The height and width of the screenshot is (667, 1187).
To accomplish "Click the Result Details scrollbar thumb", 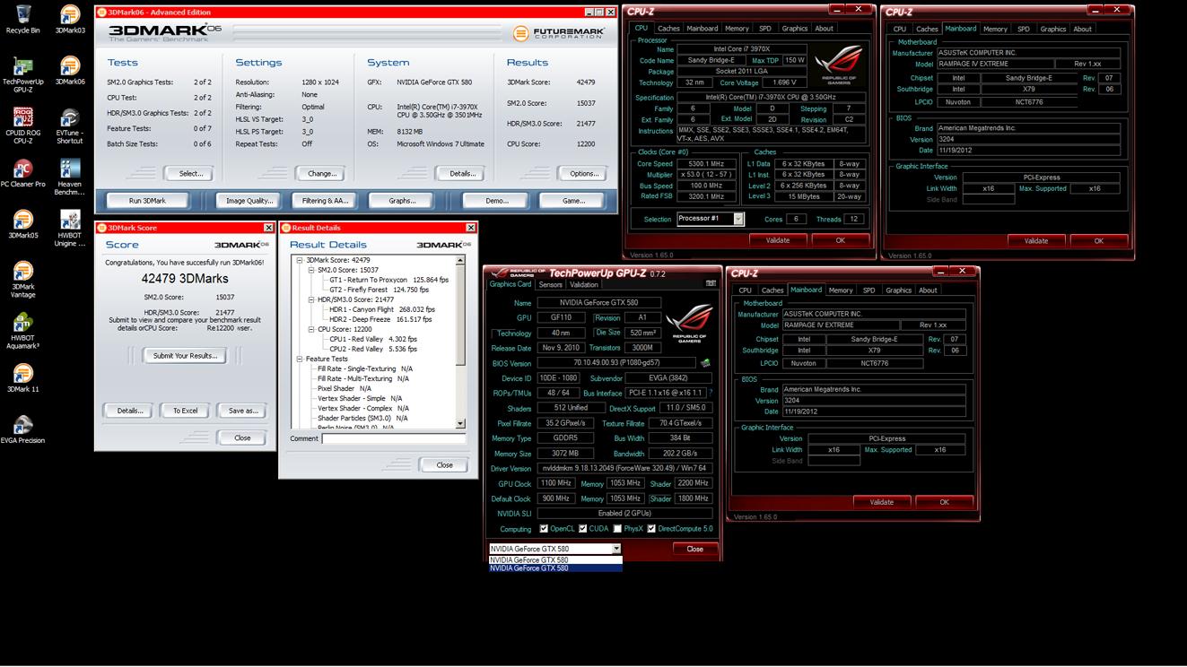I will click(460, 316).
